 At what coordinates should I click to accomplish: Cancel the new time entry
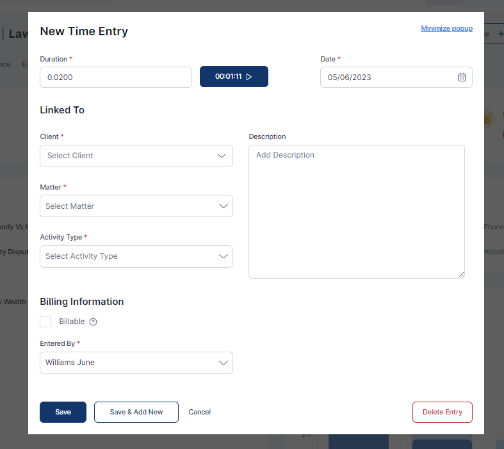pyautogui.click(x=199, y=412)
